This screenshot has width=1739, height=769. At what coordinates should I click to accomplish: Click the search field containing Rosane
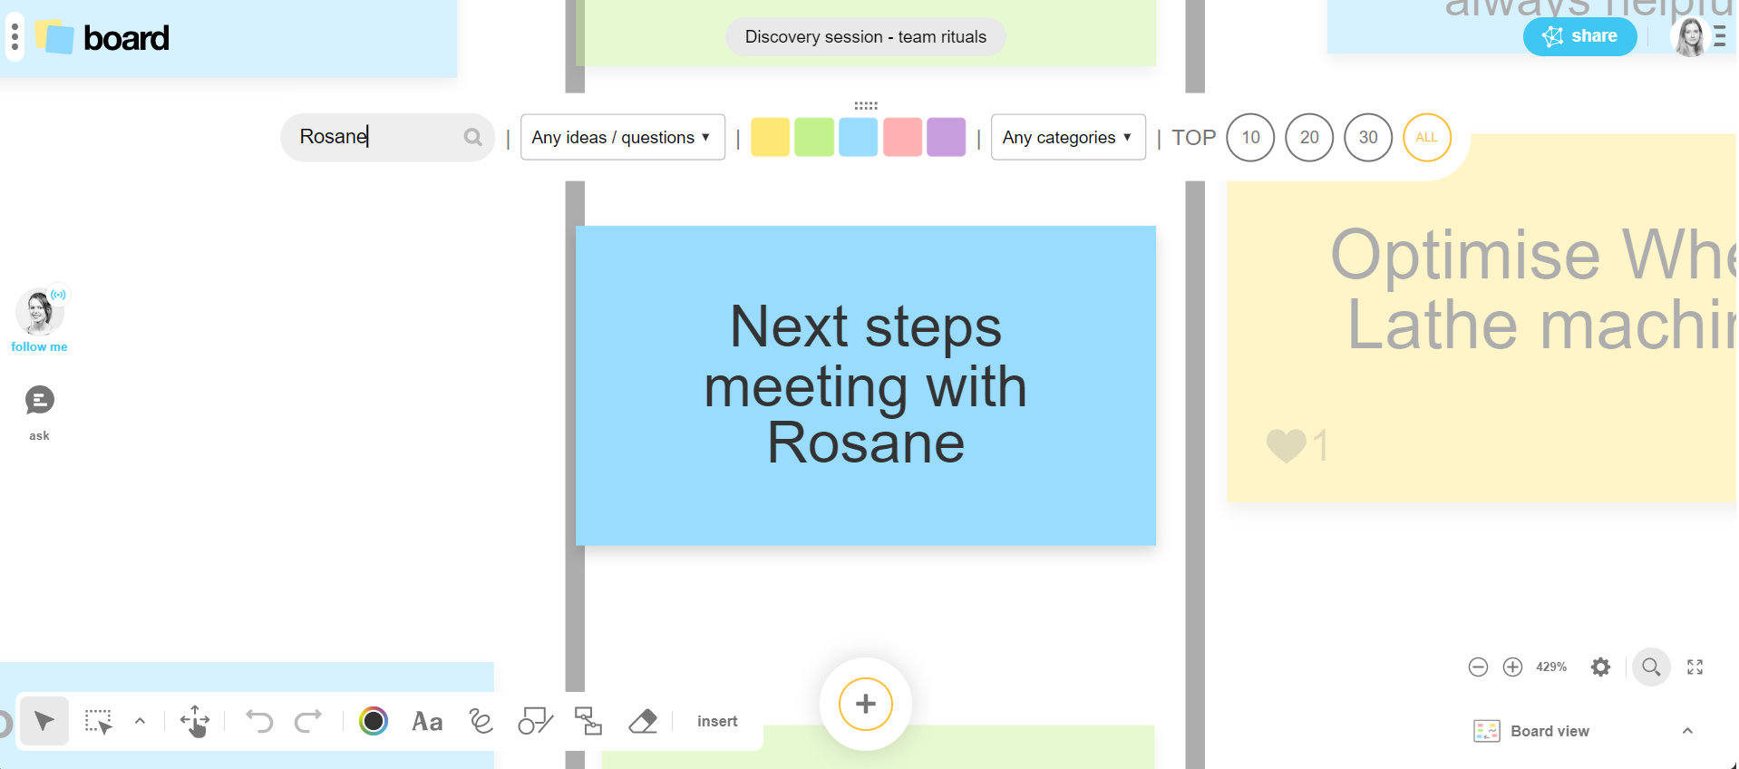pos(376,137)
